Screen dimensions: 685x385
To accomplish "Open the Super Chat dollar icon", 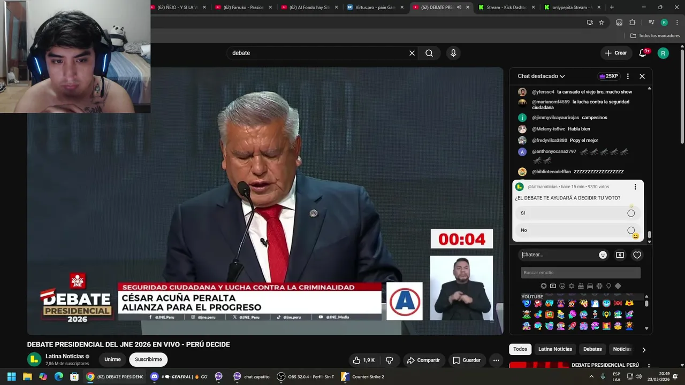I will coord(620,255).
